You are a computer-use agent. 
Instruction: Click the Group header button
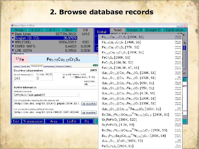pos(19,30)
